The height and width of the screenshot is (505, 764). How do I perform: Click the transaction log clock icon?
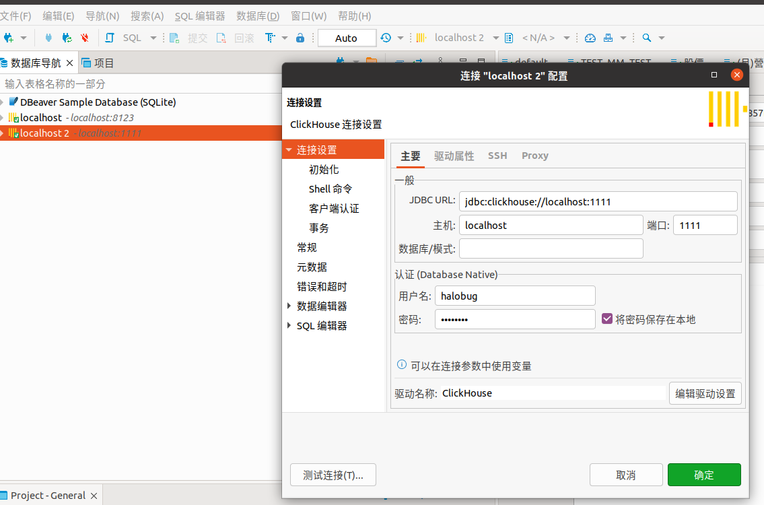[386, 38]
